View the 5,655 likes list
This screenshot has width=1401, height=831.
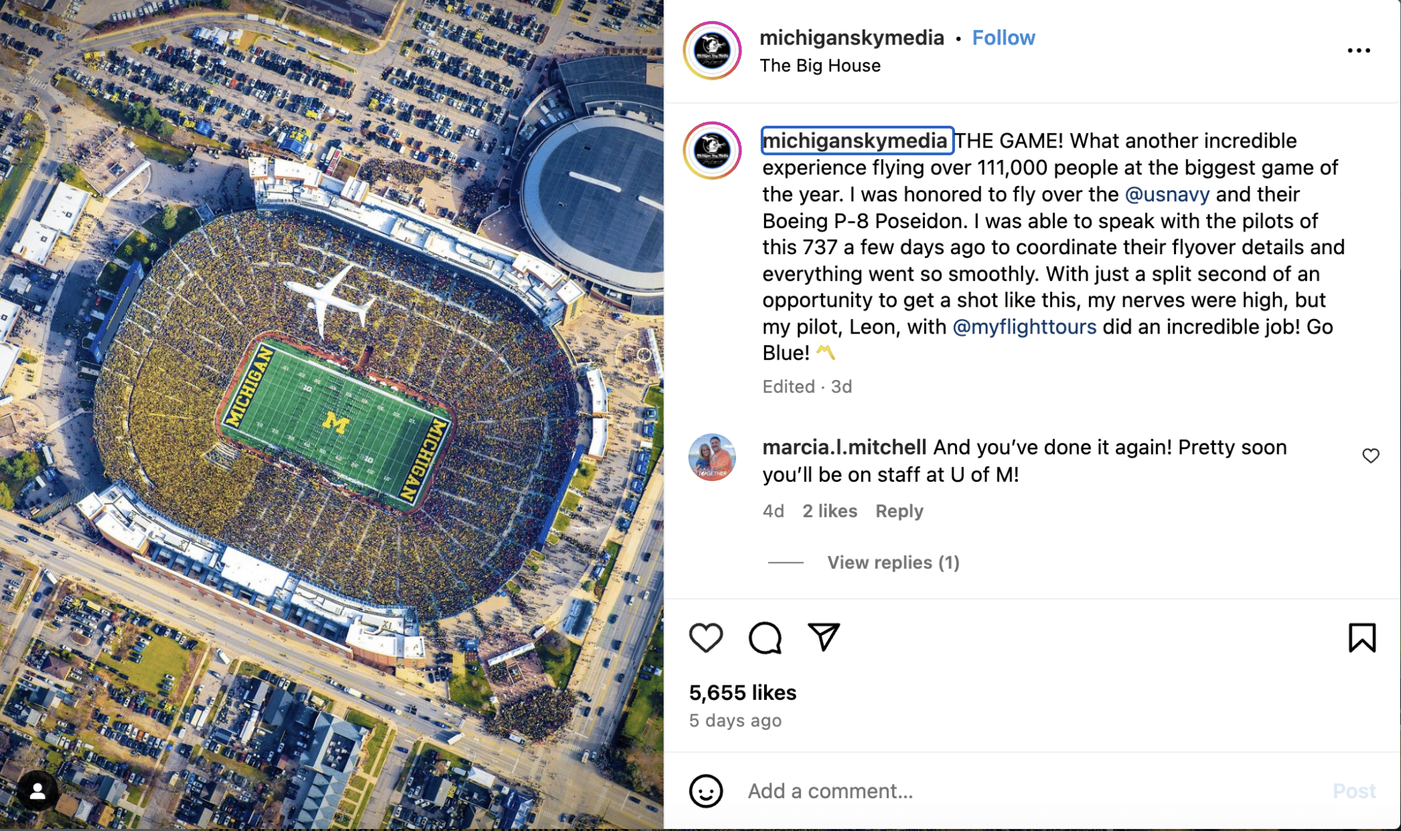click(x=743, y=693)
